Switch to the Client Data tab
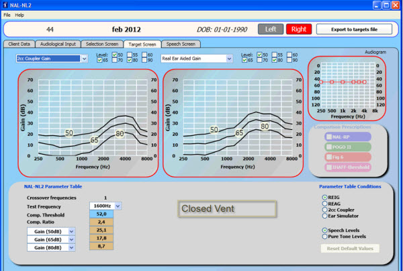 point(19,44)
